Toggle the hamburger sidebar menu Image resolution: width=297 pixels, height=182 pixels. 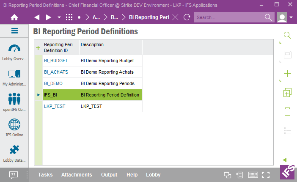(14, 31)
